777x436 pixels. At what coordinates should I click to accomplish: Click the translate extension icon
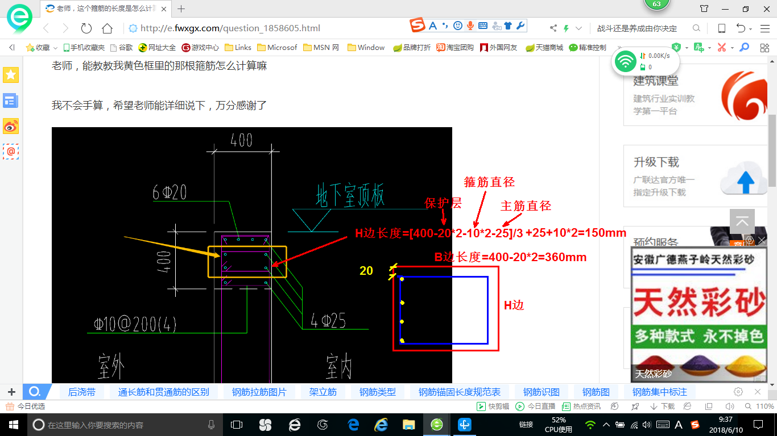(699, 48)
